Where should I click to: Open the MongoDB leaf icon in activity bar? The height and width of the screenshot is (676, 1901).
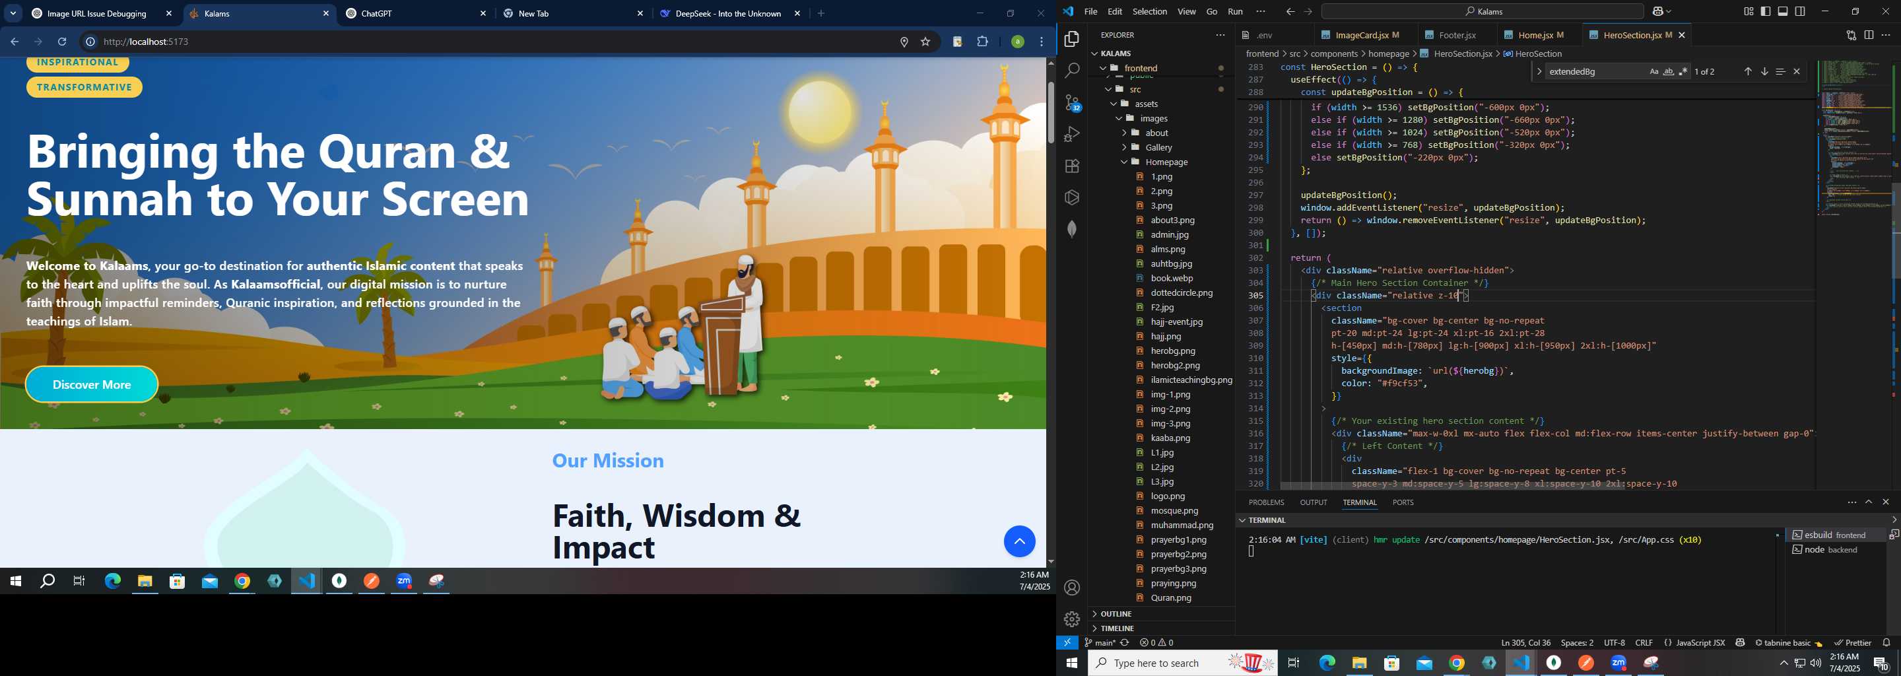click(1071, 229)
